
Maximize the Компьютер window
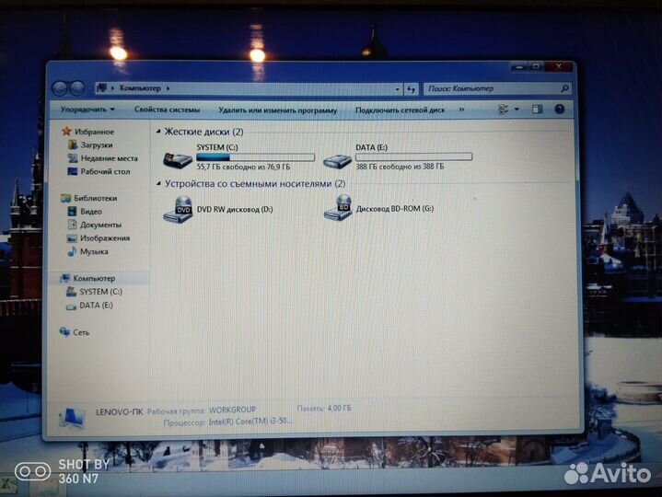[536, 66]
